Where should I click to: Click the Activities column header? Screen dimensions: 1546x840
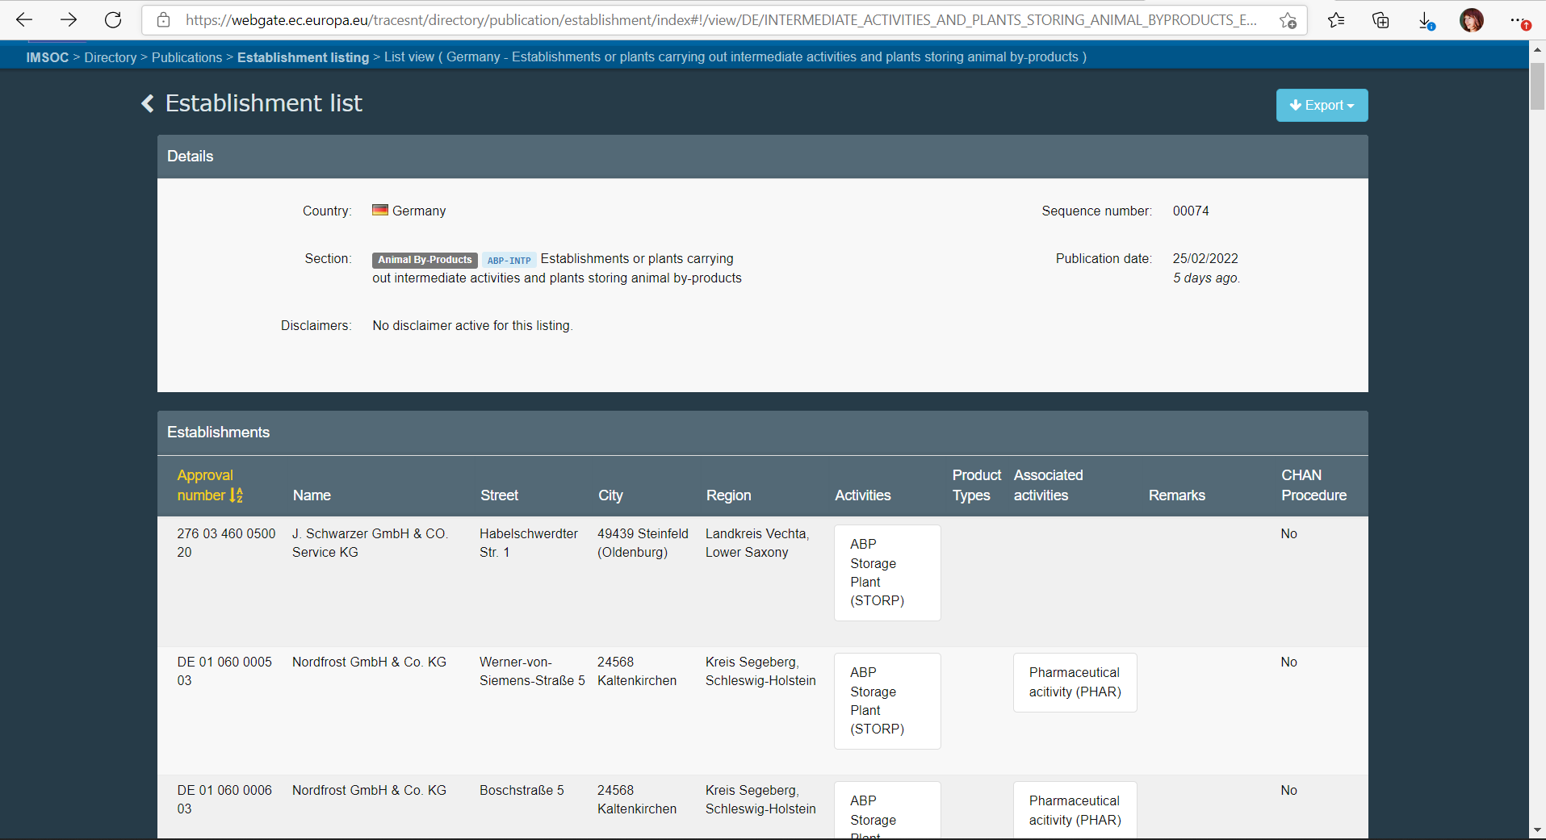pyautogui.click(x=862, y=495)
